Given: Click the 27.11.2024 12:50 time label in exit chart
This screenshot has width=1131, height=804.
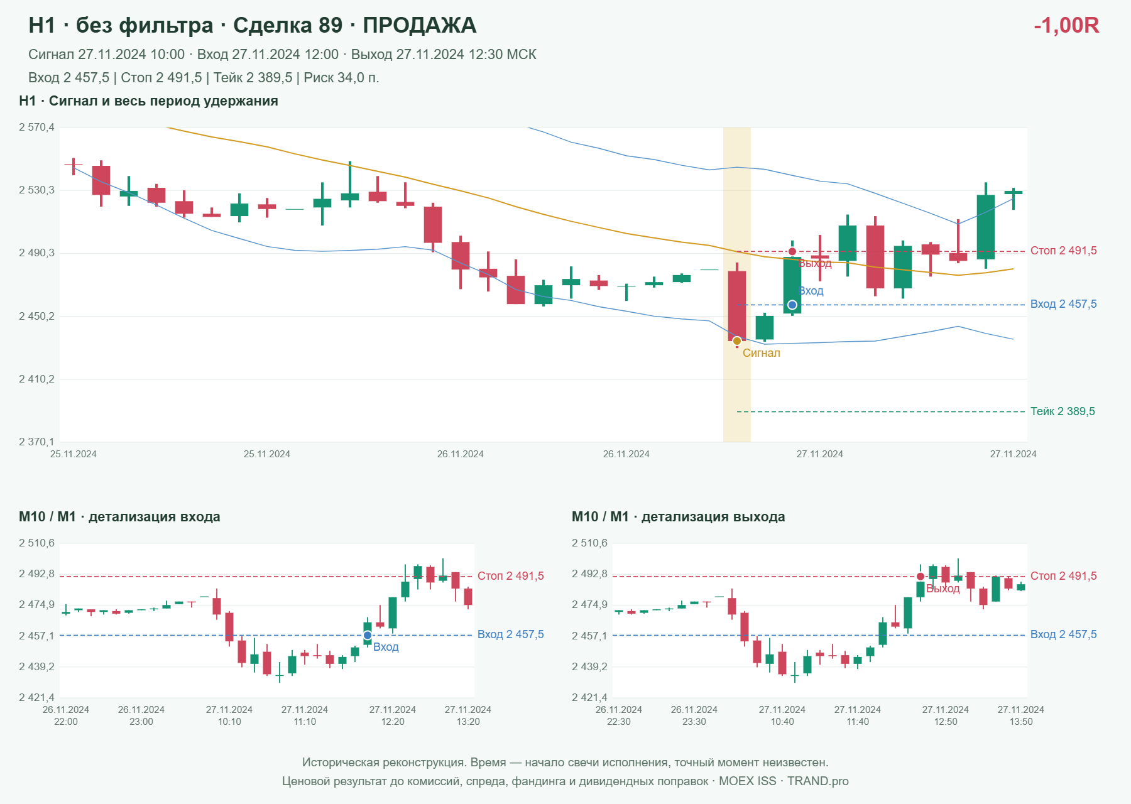Looking at the screenshot, I should (946, 715).
